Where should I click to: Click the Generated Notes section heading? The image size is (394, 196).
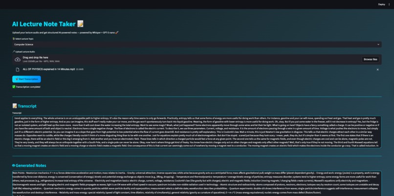pyautogui.click(x=29, y=165)
